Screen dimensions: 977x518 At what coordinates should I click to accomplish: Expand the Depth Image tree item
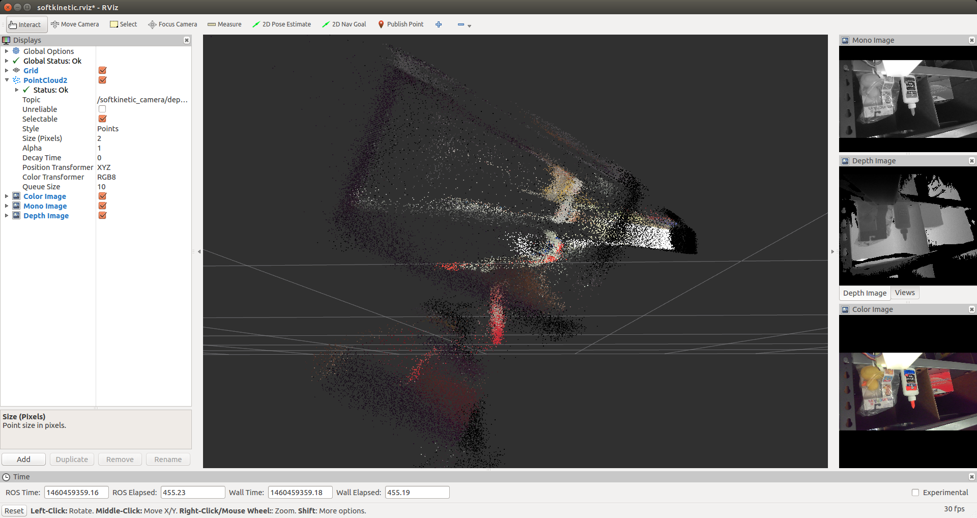(7, 215)
